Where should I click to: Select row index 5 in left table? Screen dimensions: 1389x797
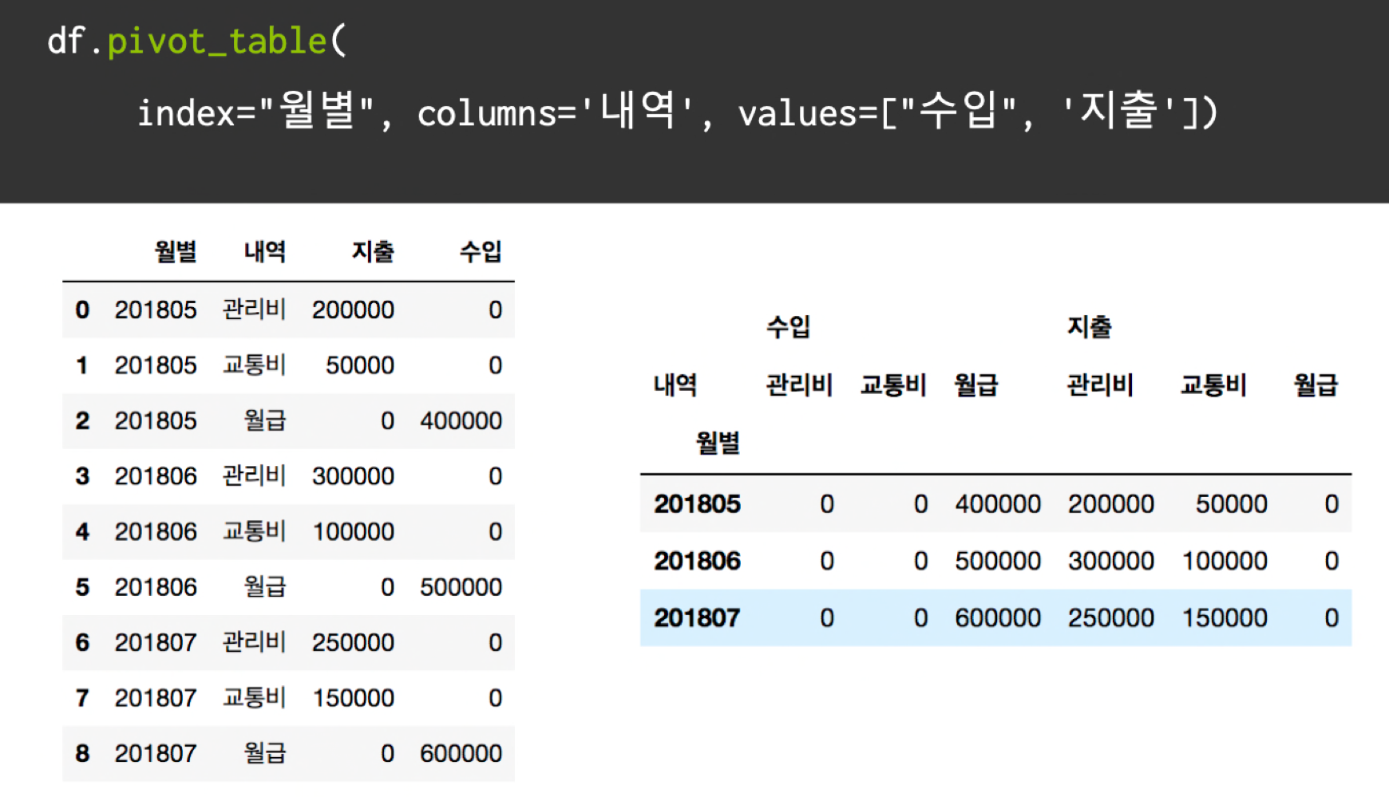point(82,587)
